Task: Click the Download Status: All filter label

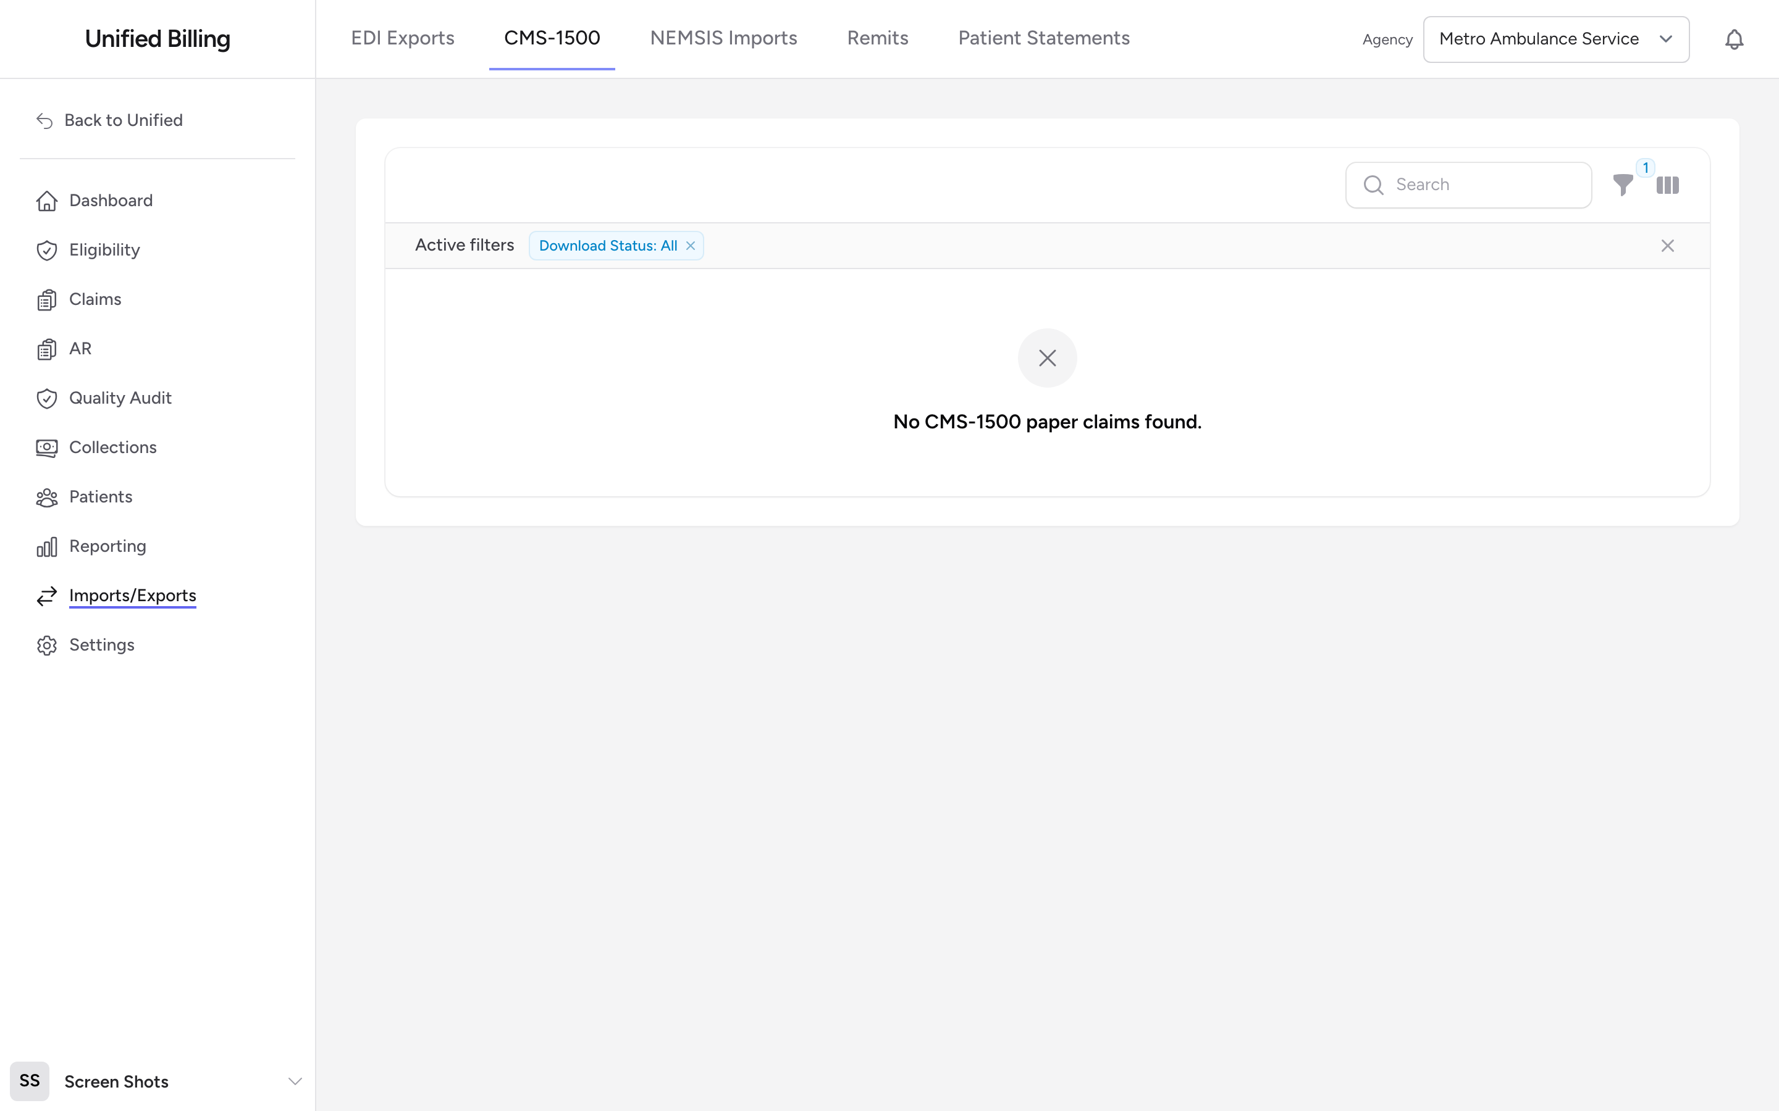Action: [x=608, y=246]
